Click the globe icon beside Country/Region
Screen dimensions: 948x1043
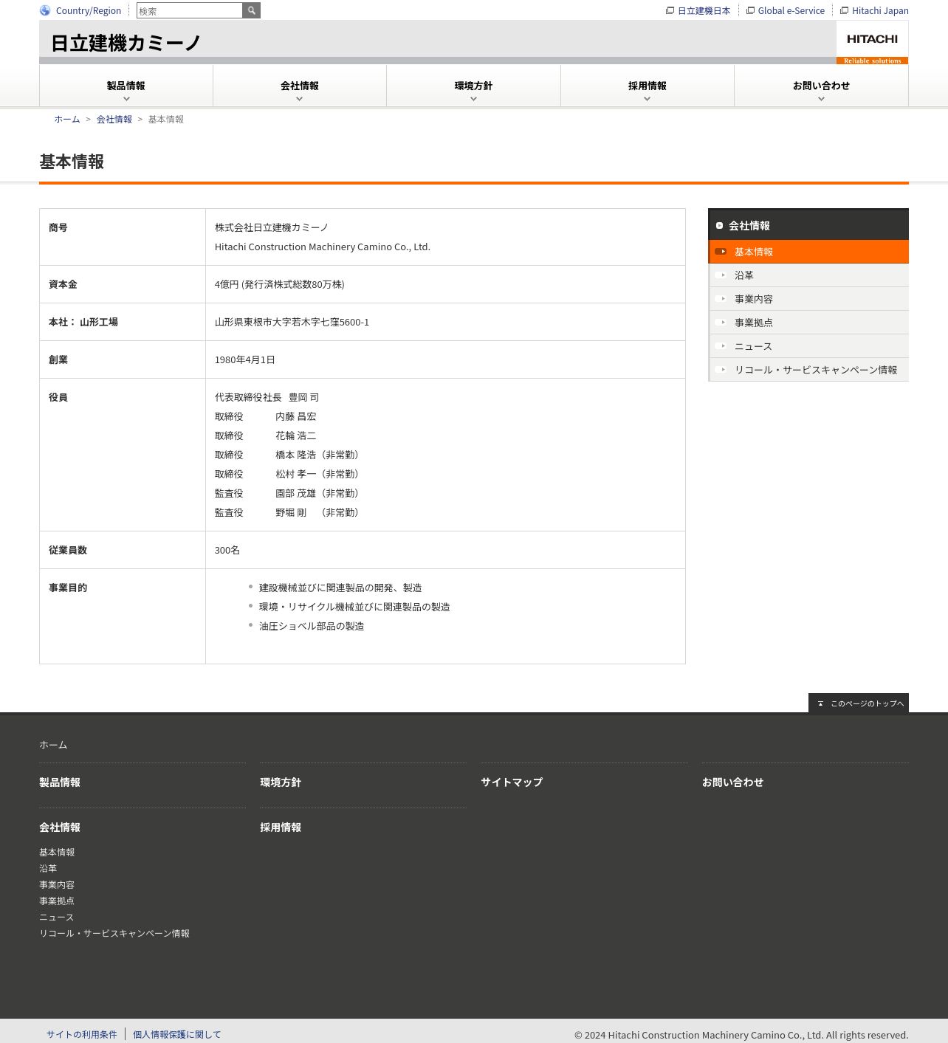45,10
